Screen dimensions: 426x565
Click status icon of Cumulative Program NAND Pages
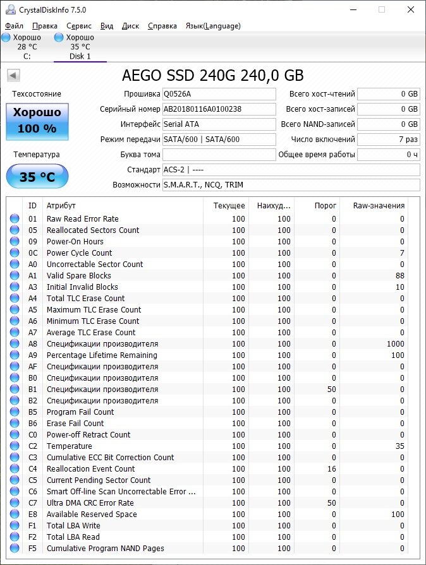[15, 548]
